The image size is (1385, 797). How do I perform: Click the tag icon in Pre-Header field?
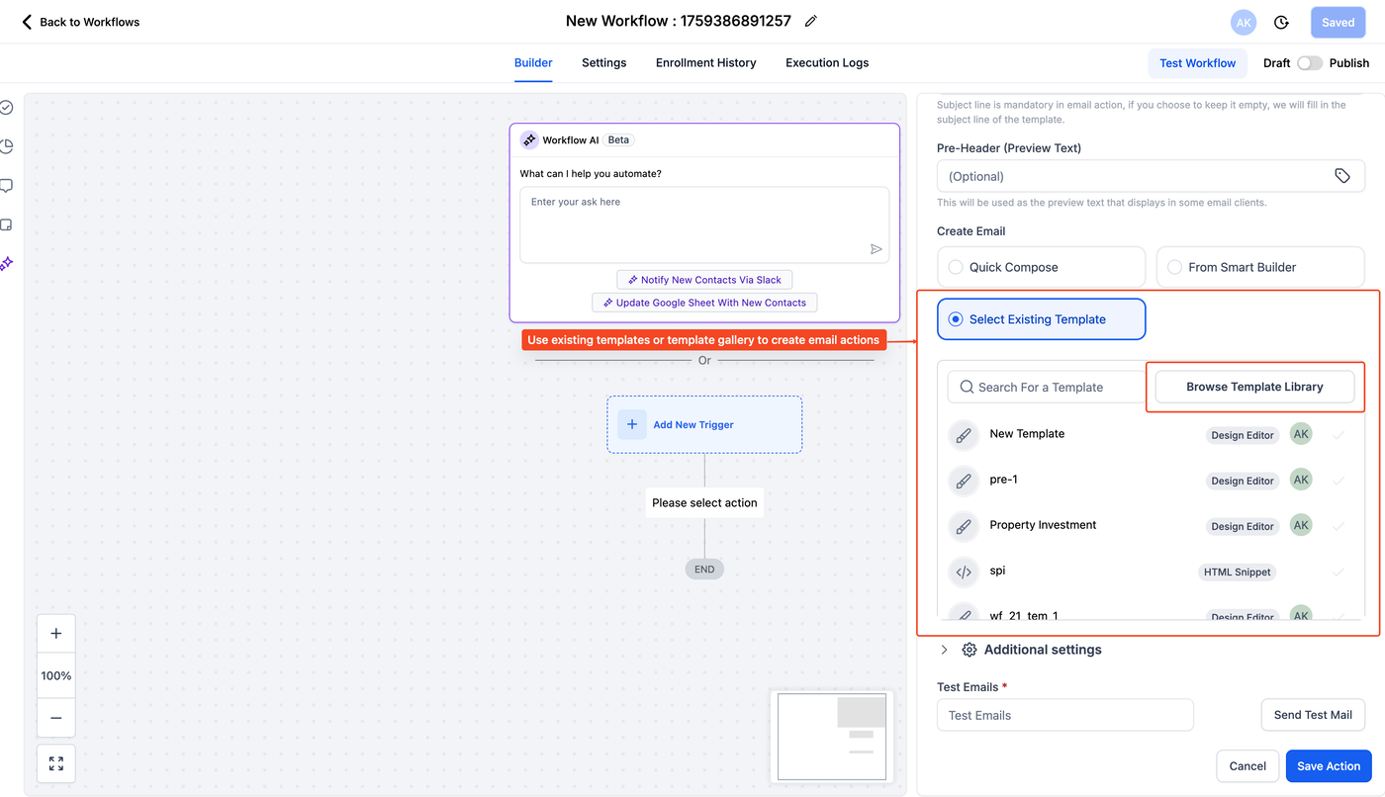[1341, 176]
